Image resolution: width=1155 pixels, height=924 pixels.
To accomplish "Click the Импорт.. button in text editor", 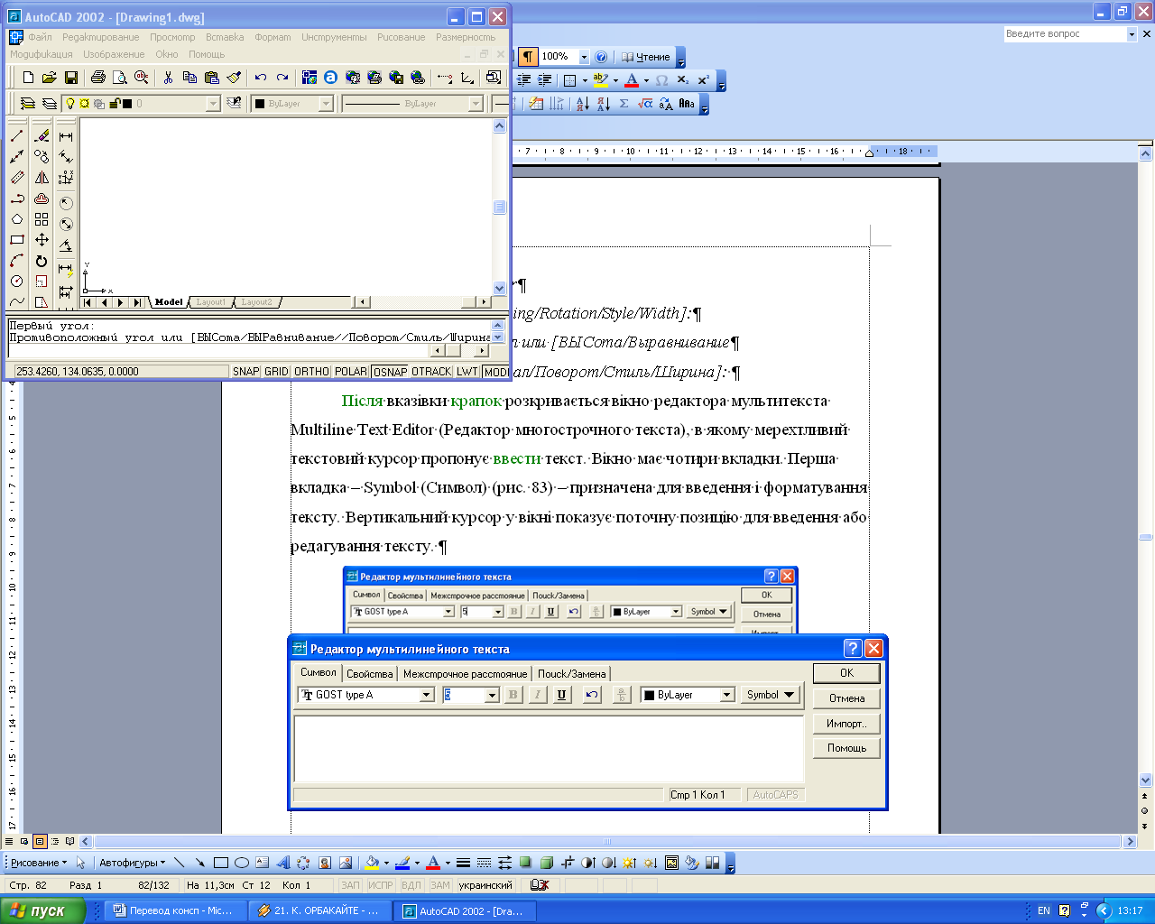I will point(846,724).
